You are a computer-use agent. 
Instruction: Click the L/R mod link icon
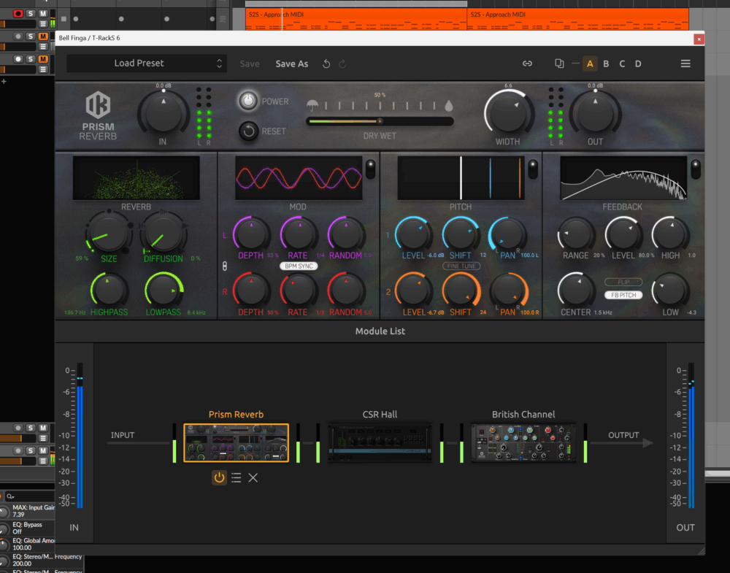[x=225, y=266]
